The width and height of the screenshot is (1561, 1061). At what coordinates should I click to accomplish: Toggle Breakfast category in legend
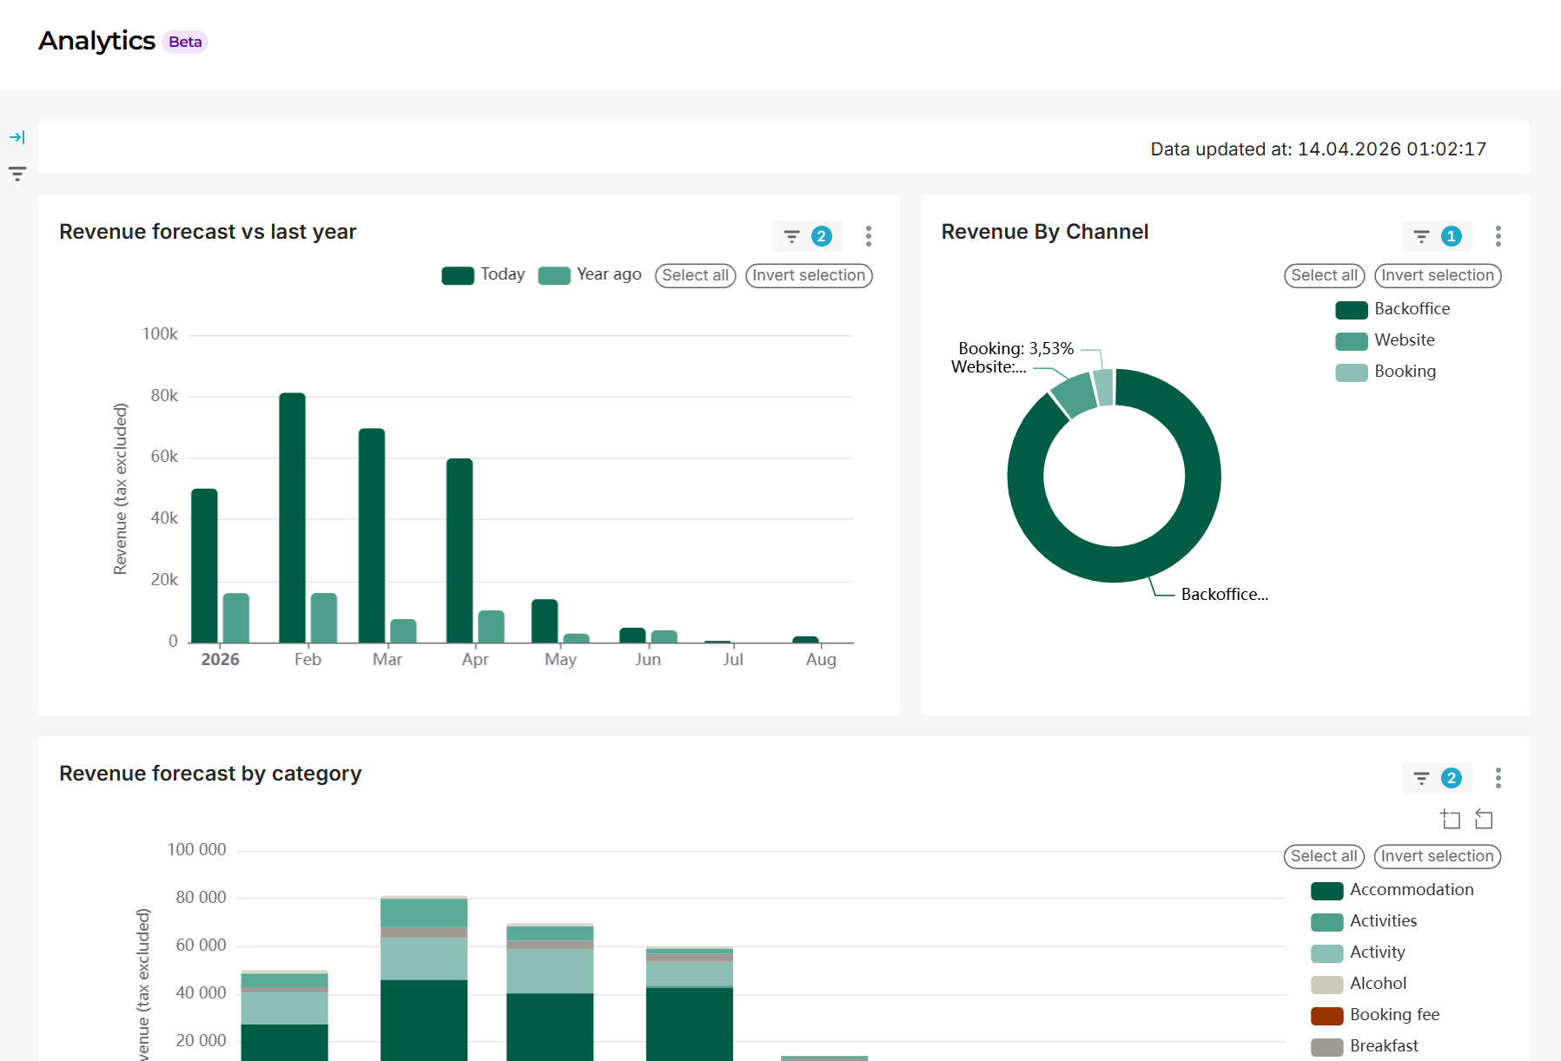(x=1365, y=1046)
